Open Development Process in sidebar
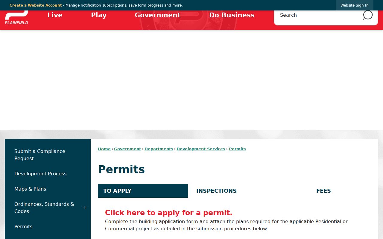Image resolution: width=383 pixels, height=239 pixels. (x=48, y=174)
